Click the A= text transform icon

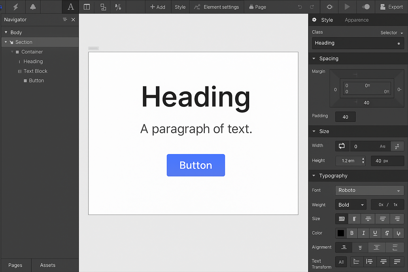[x=341, y=262]
